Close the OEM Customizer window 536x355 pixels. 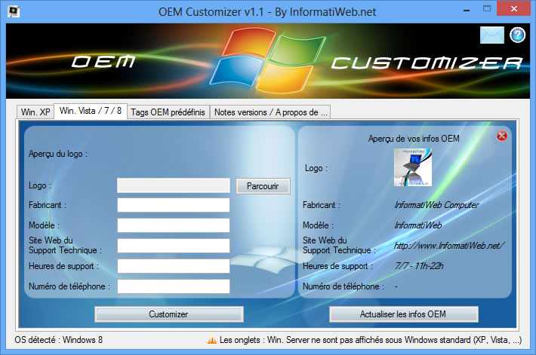click(x=514, y=8)
